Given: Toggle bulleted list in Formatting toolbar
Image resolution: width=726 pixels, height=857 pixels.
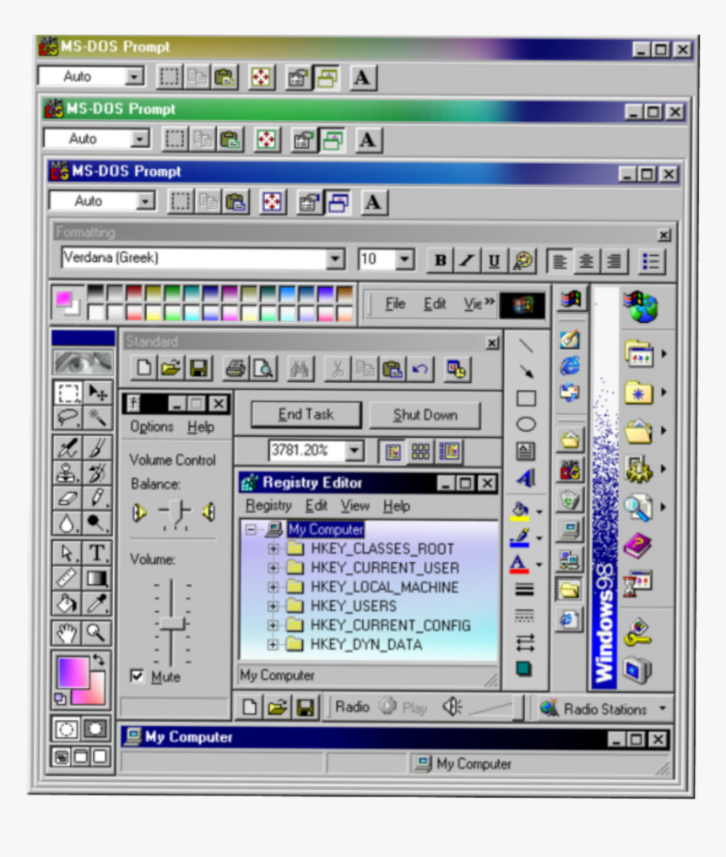Looking at the screenshot, I should click(651, 261).
